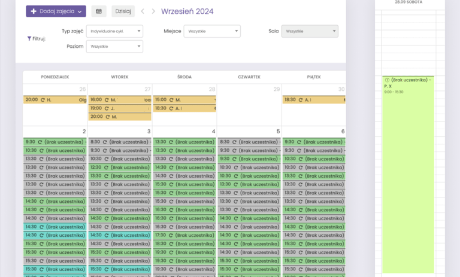Go to next month with right chevron
Screen dimensions: 460x277
coord(153,11)
